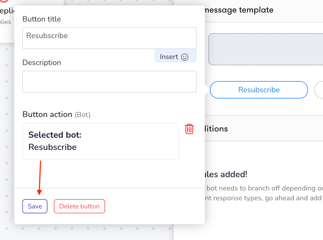Focus the Button title field containing Resubscribe
This screenshot has width=323, height=240.
tap(109, 38)
